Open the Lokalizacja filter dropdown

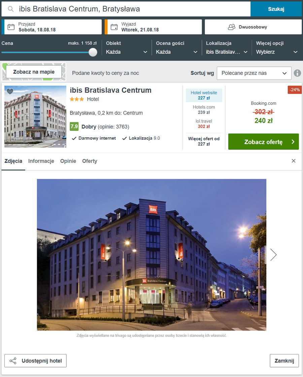(227, 48)
